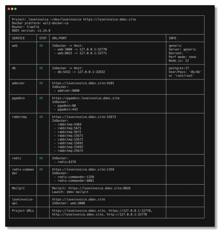Click the redis-commander:1358 port line
Viewport: 222px width, 234px height.
click(74, 177)
